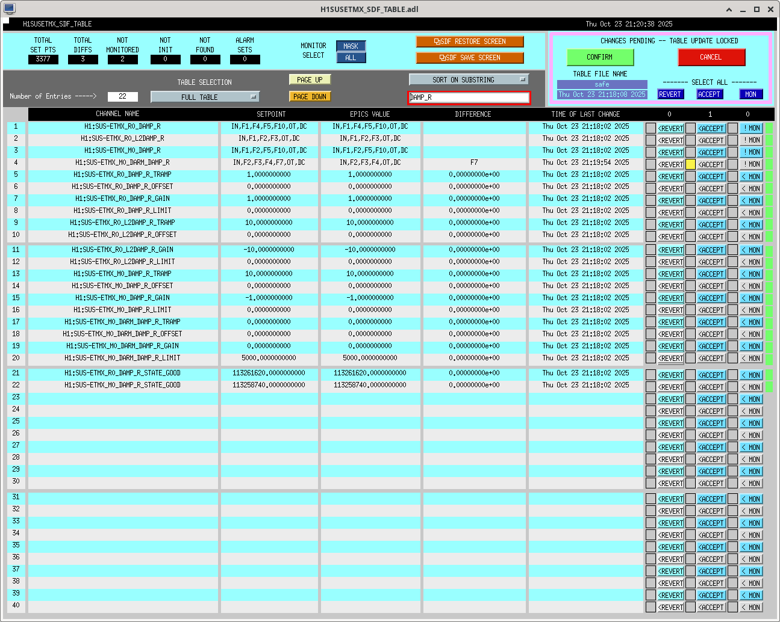Click <ACCEPT for row 4 DARM_DAMP_R channel
This screenshot has height=622, width=780.
click(x=711, y=164)
